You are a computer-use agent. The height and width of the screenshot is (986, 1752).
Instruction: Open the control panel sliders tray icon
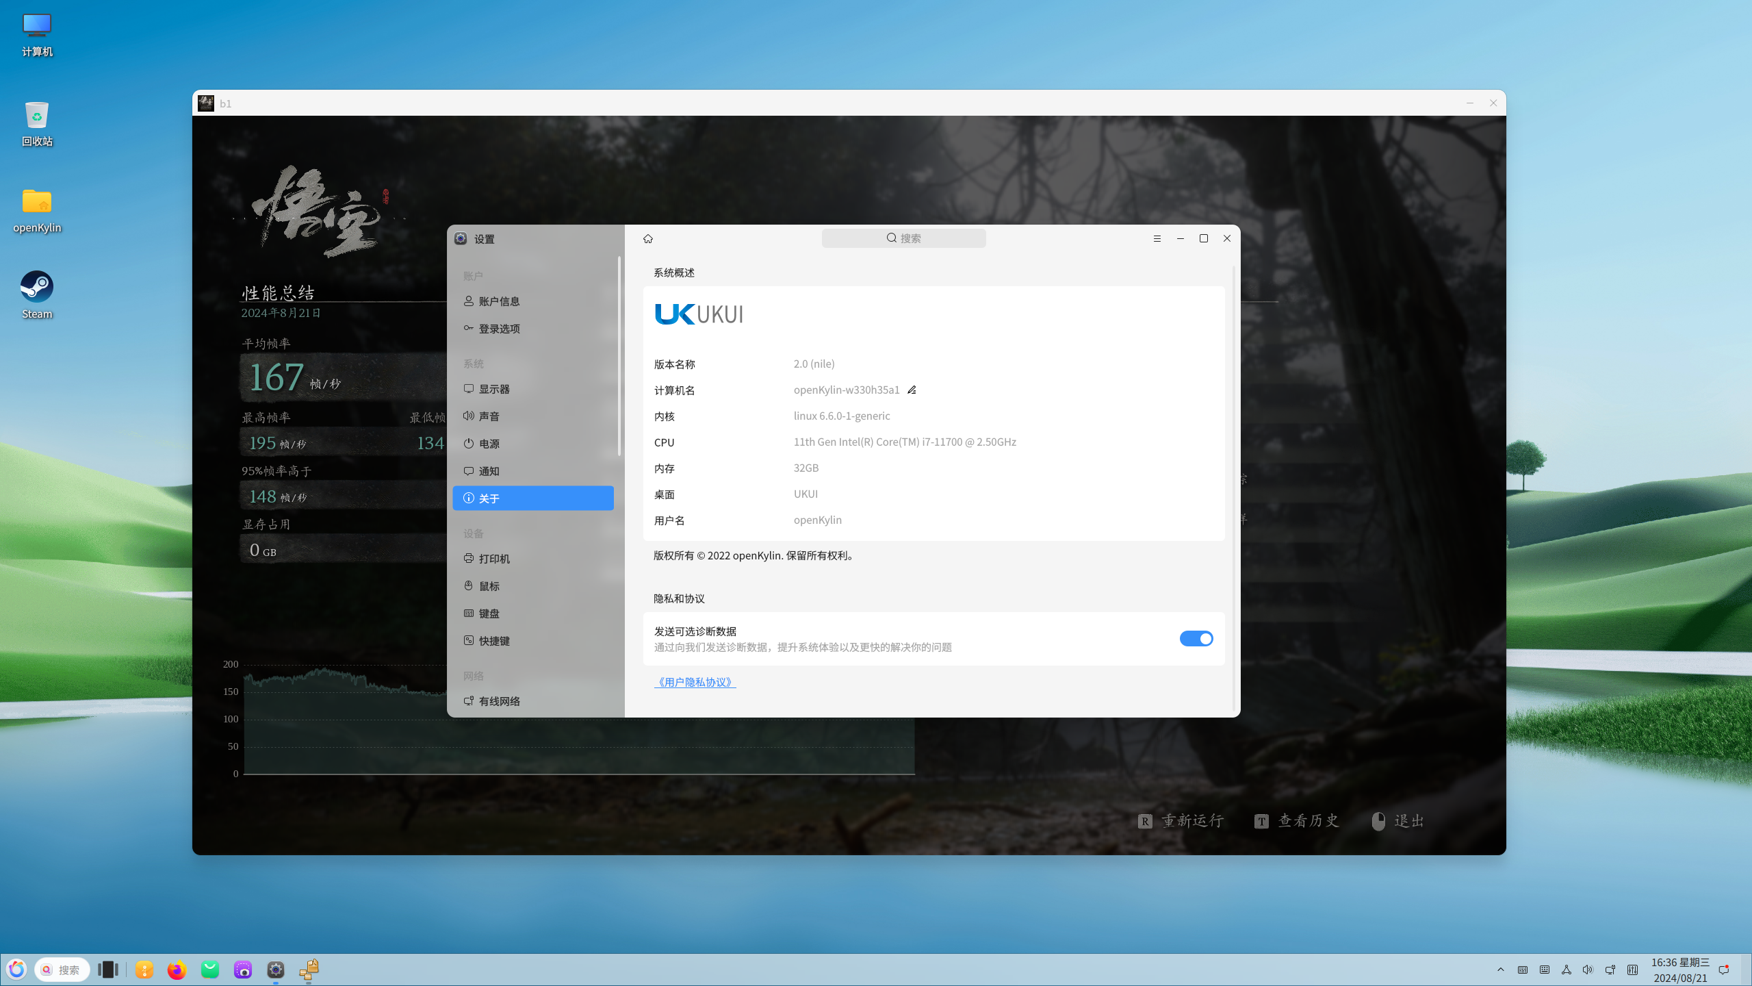[x=1633, y=970]
